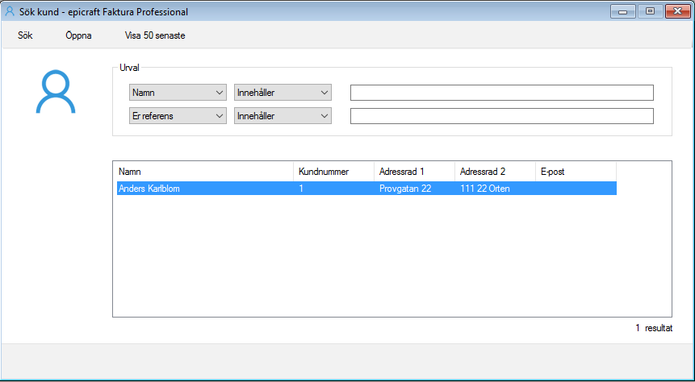Open the Öppna menu item

tap(78, 35)
